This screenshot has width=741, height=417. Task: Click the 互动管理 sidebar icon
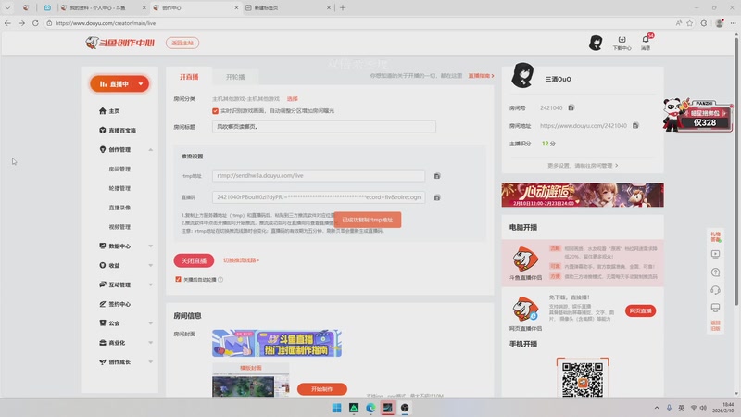103,284
